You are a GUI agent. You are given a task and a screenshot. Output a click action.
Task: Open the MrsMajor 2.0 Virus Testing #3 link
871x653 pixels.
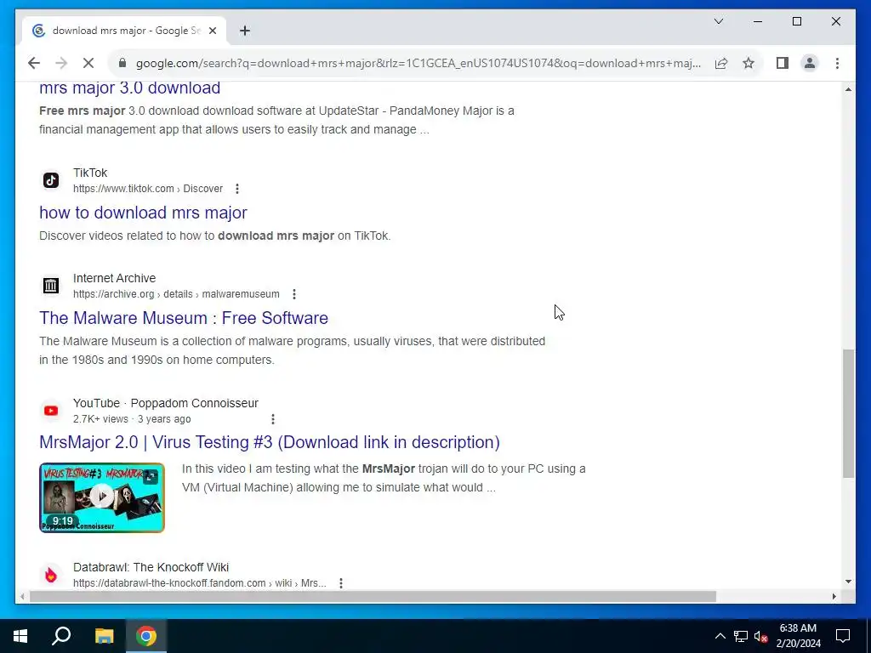pyautogui.click(x=270, y=442)
